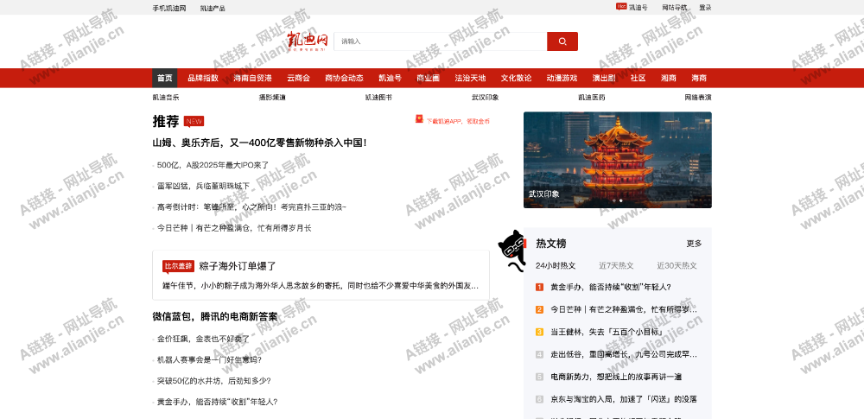Select 文化散论 in the nav bar
This screenshot has height=419, width=864.
pyautogui.click(x=517, y=79)
